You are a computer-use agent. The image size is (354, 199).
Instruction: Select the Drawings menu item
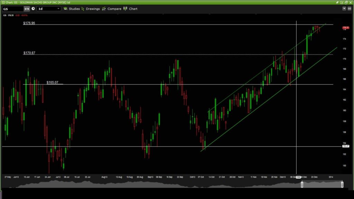tap(93, 9)
